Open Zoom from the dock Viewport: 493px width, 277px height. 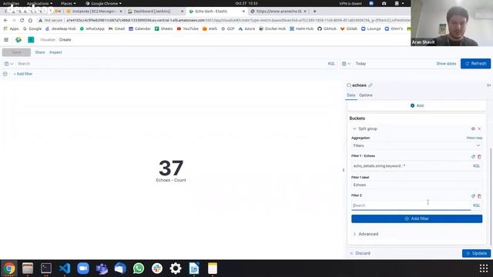[x=83, y=269]
